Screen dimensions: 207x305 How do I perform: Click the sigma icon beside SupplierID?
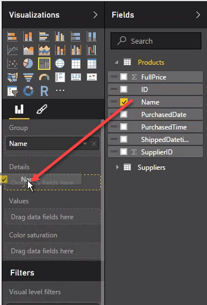(x=134, y=152)
